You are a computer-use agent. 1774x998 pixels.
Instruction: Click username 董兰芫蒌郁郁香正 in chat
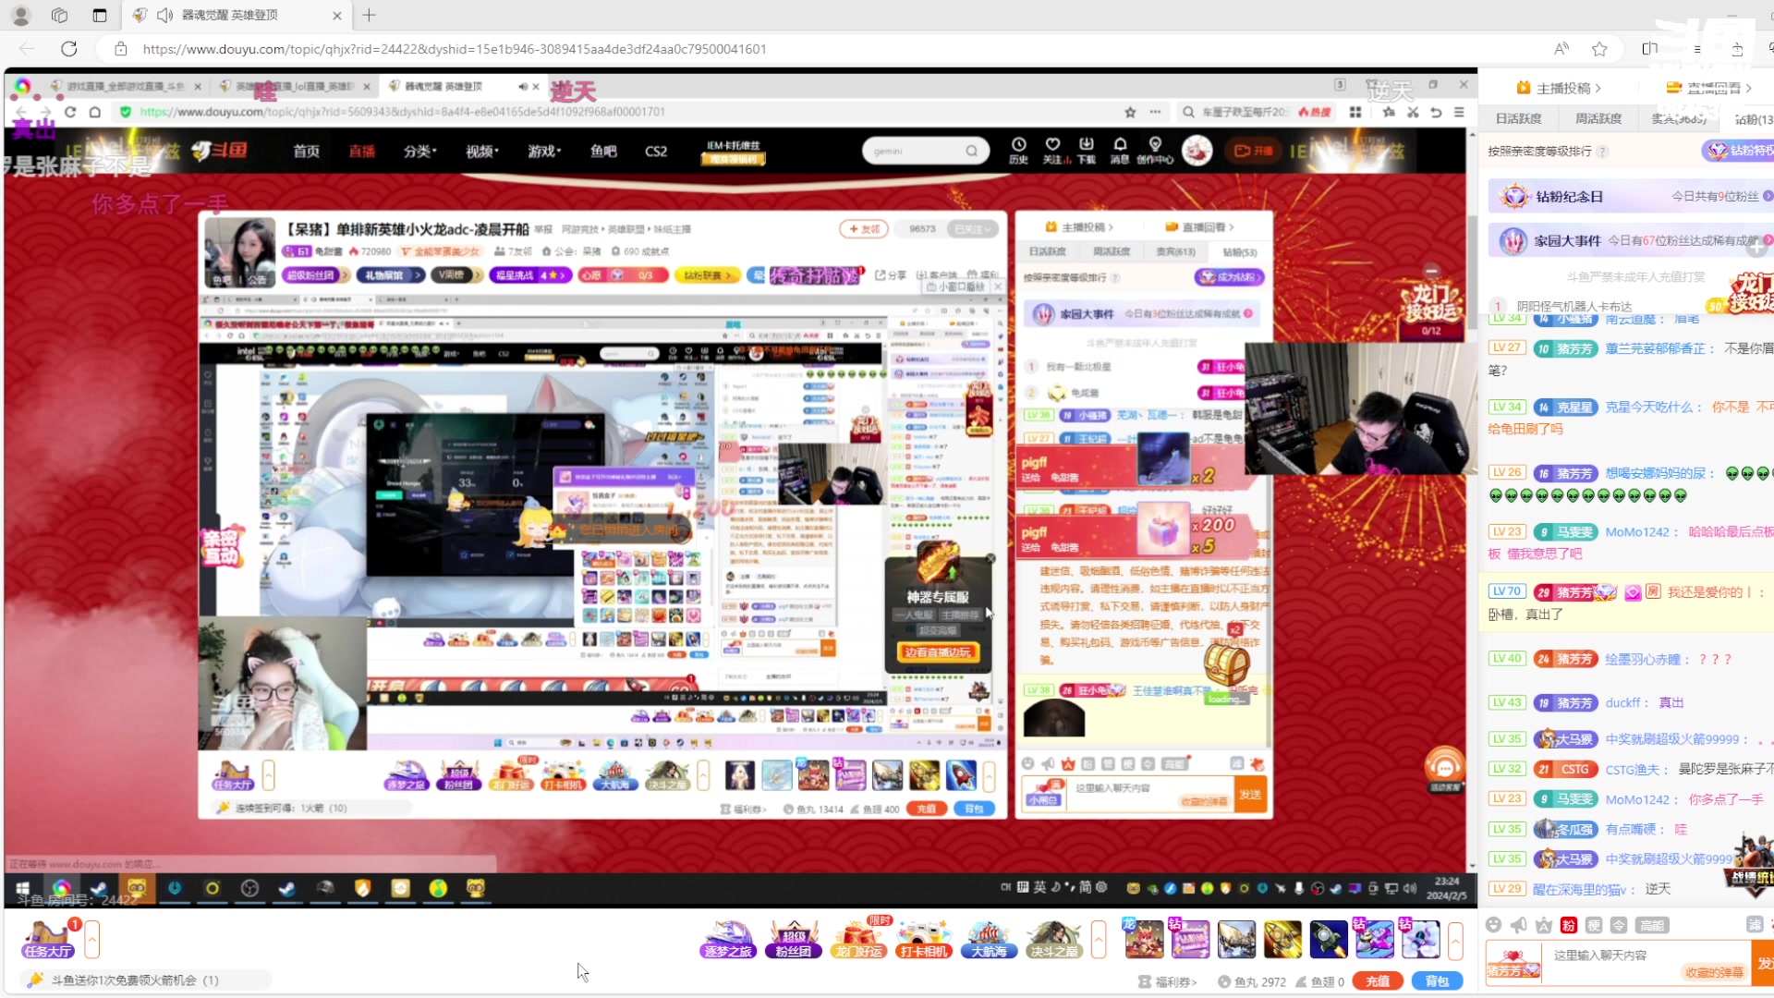pyautogui.click(x=1655, y=348)
